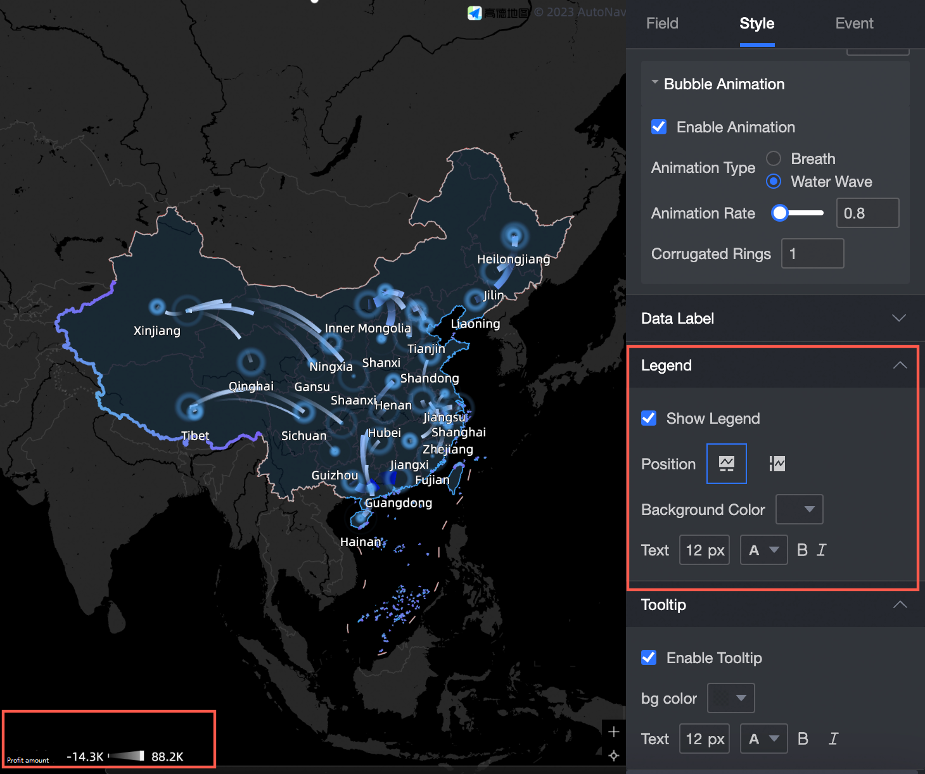Toggle bold for tooltip text

point(803,739)
